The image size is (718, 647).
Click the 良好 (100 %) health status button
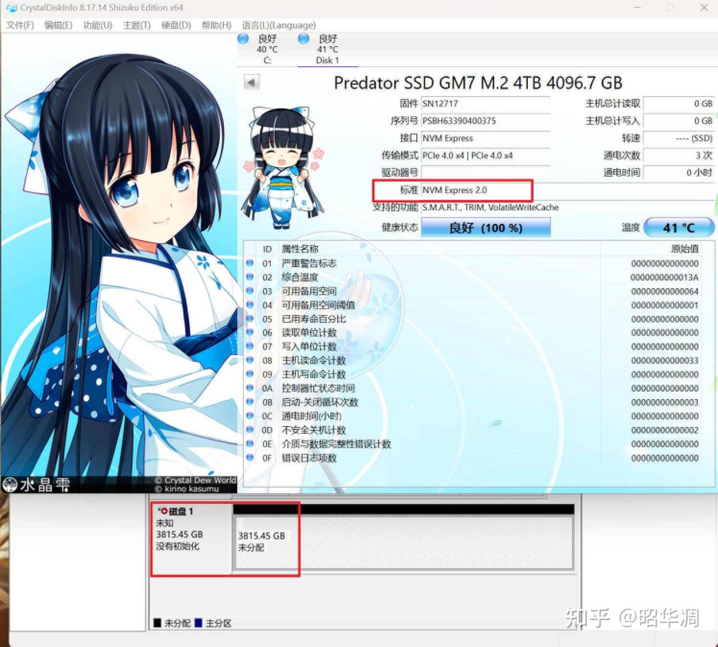click(x=486, y=228)
